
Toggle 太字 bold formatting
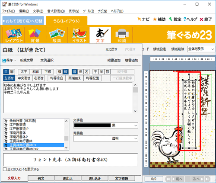click(x=24, y=72)
